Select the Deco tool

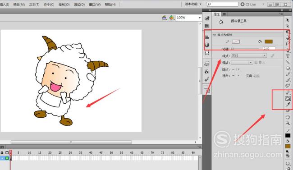click(x=288, y=86)
